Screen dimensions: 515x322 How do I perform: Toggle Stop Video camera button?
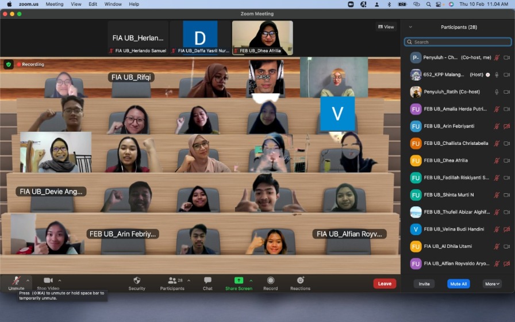48,281
